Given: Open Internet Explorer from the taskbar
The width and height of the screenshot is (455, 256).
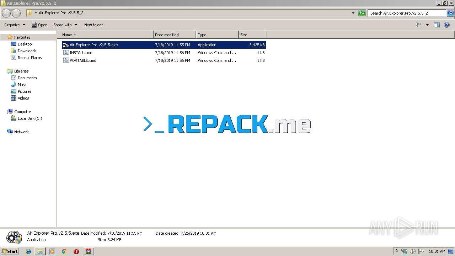Looking at the screenshot, I should tap(28, 251).
